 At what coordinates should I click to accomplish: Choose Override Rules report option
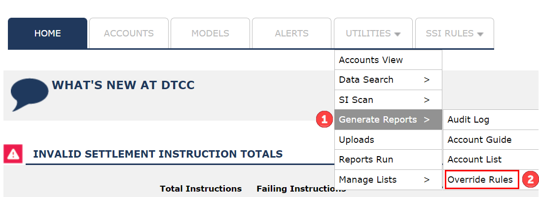coord(481,180)
